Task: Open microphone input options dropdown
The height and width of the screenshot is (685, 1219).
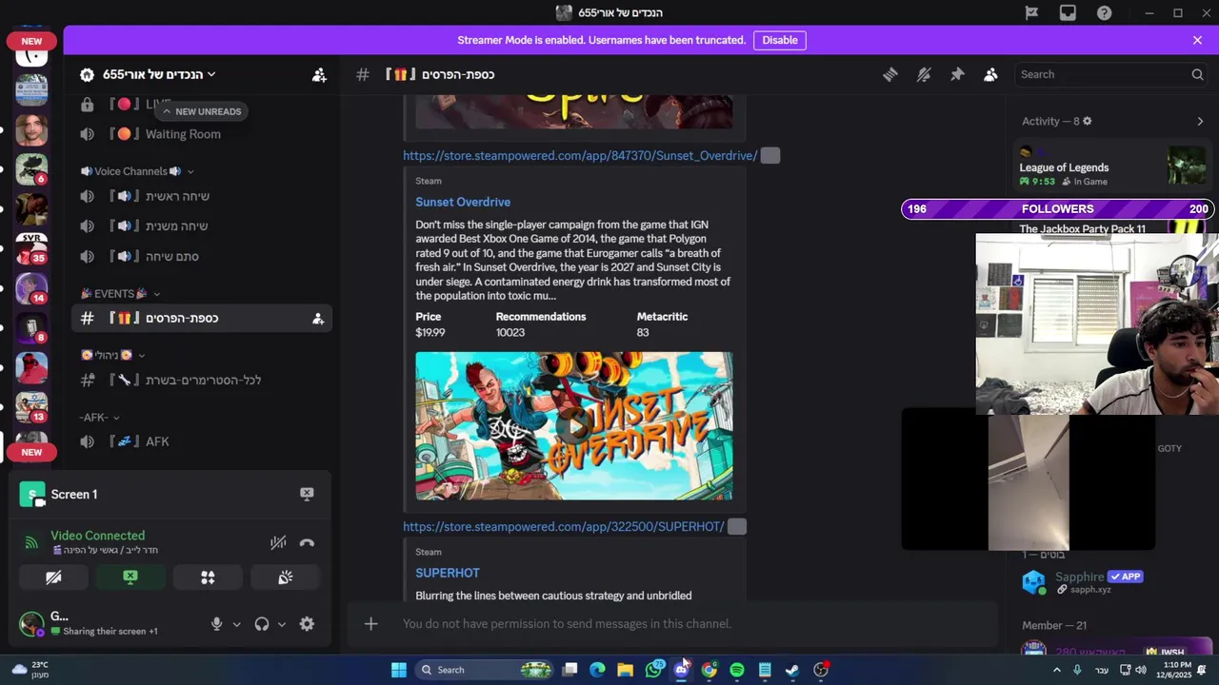Action: (x=236, y=624)
